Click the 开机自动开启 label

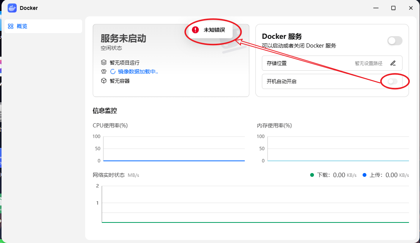pyautogui.click(x=282, y=81)
